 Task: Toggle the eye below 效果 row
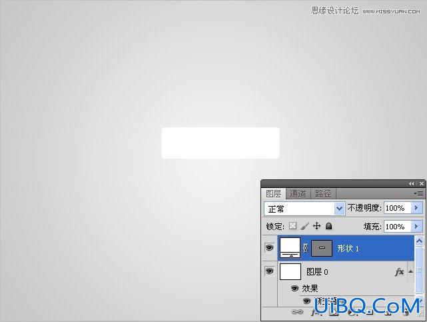click(x=306, y=301)
